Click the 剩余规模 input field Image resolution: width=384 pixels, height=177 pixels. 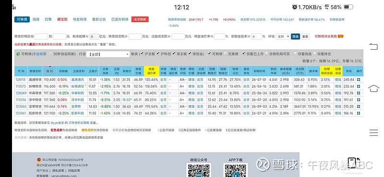[x=94, y=36]
